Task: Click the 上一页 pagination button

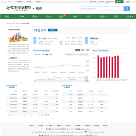Action: point(10,115)
